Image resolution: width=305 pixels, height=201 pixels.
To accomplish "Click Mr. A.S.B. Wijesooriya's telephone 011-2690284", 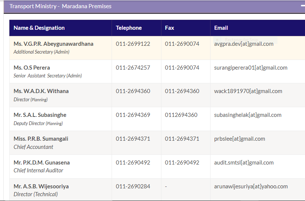I will pyautogui.click(x=133, y=186).
